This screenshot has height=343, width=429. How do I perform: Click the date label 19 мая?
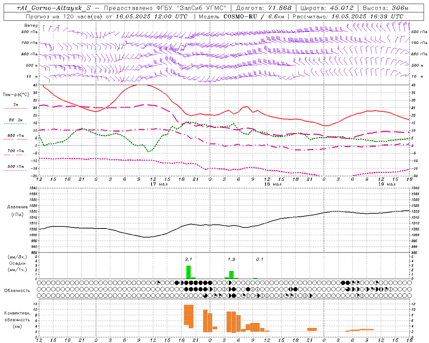(386, 184)
